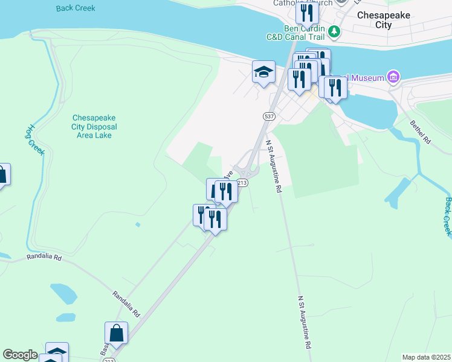
Task: Click the route 537 highway shield
Action: click(x=269, y=116)
